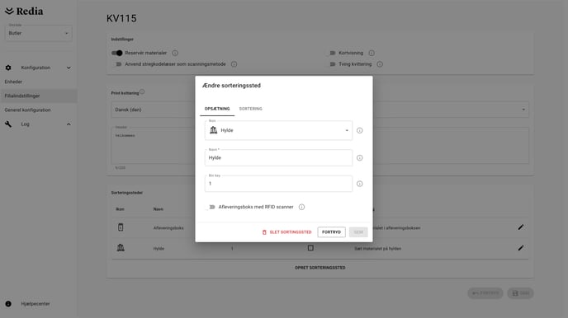568x318 pixels.
Task: Switch to the Opsætning tab
Action: pos(217,109)
